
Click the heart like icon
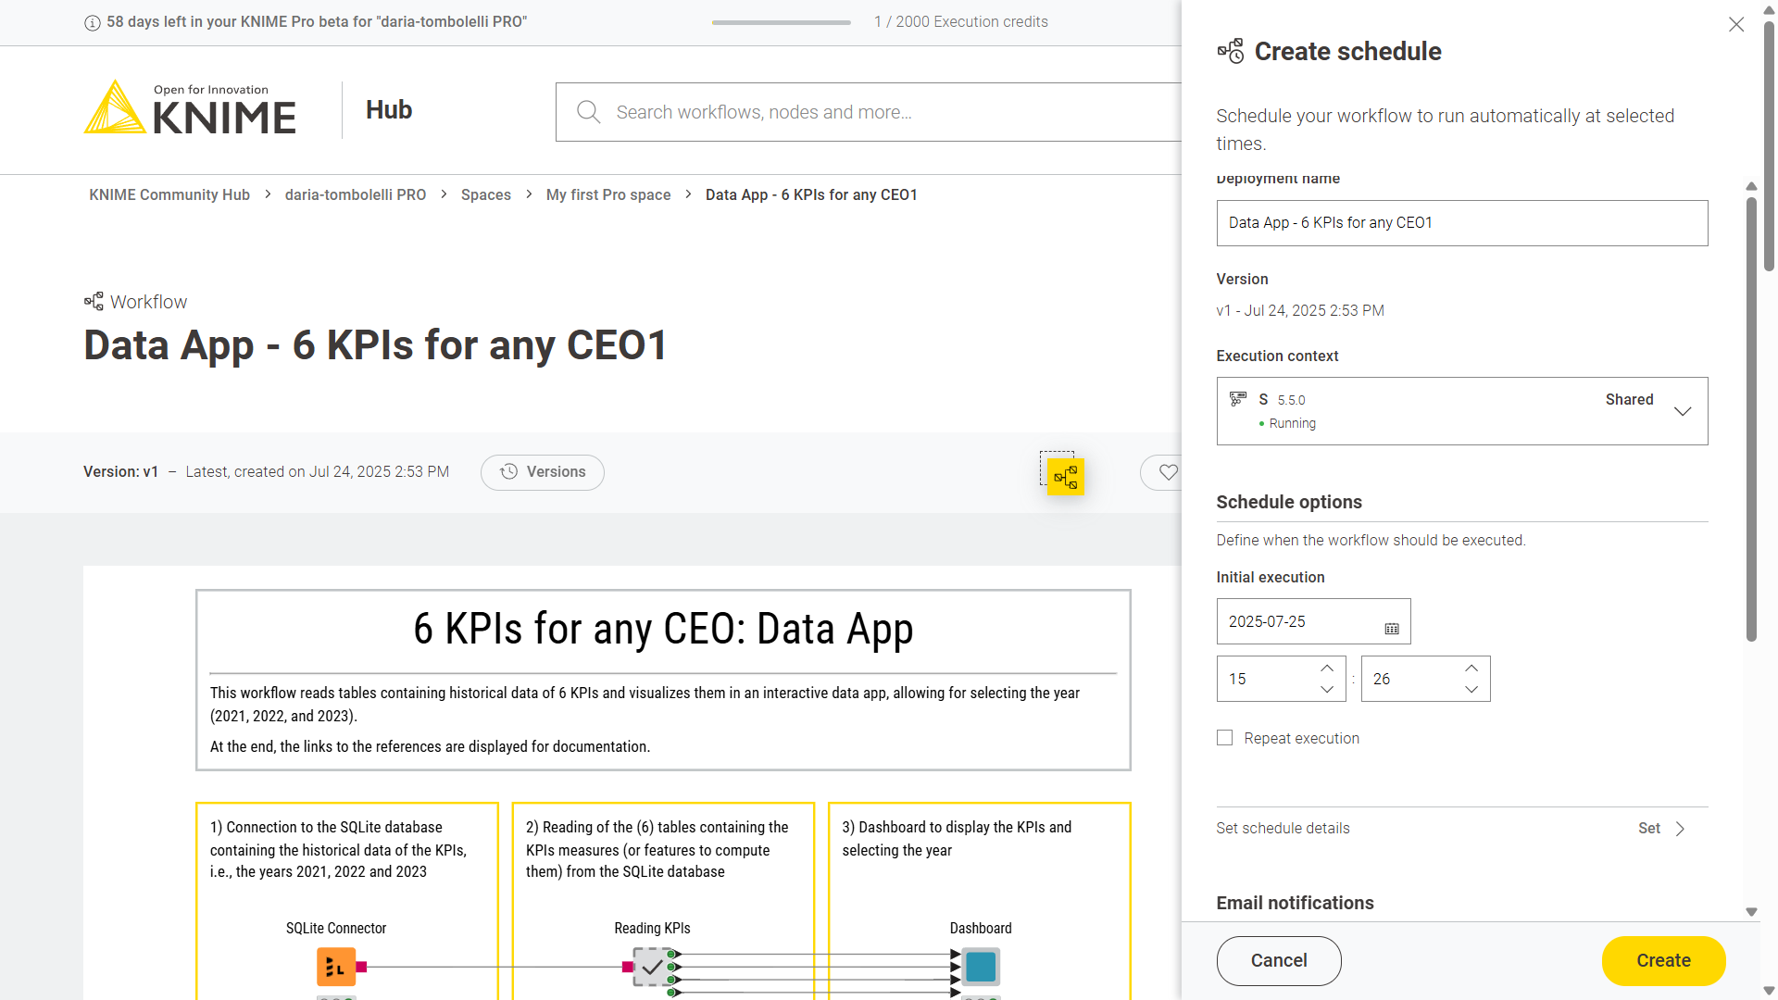coord(1168,472)
